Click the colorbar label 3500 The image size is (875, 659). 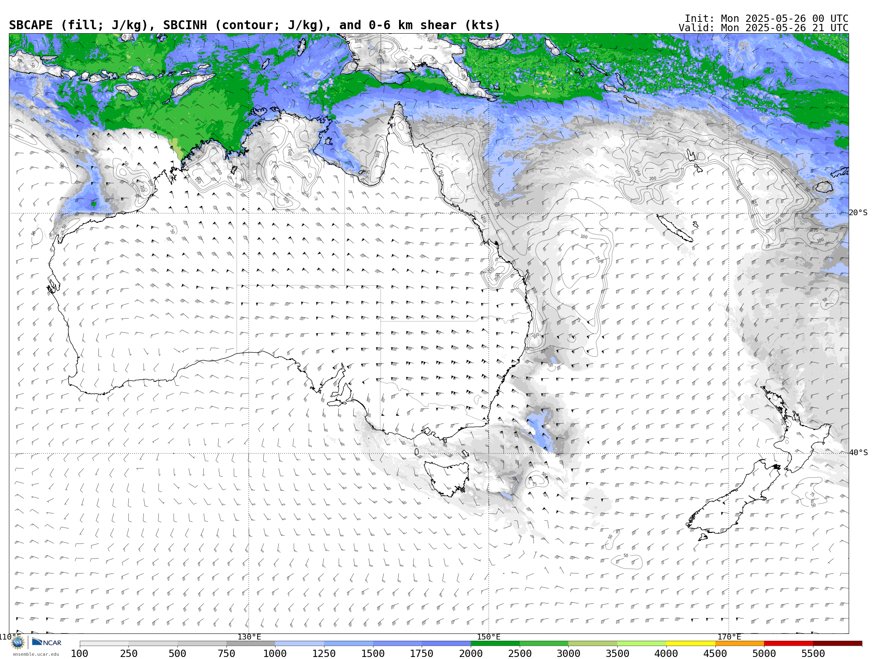[x=617, y=654]
